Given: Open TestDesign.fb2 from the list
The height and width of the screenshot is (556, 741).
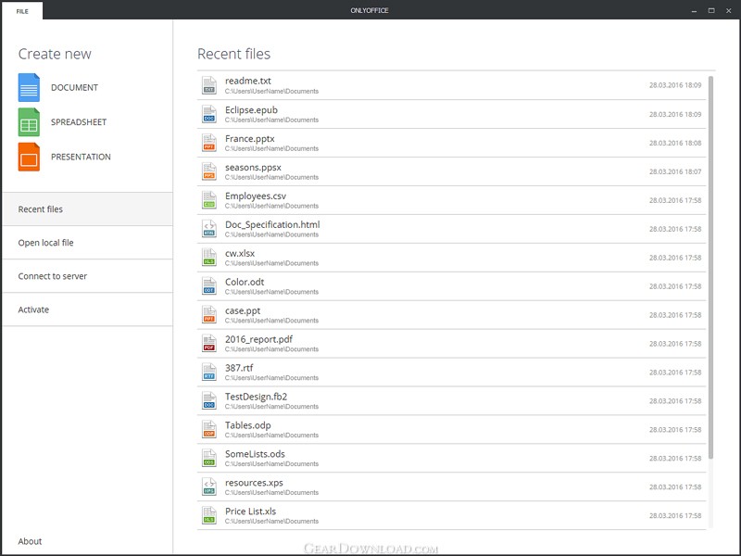Looking at the screenshot, I should click(452, 401).
